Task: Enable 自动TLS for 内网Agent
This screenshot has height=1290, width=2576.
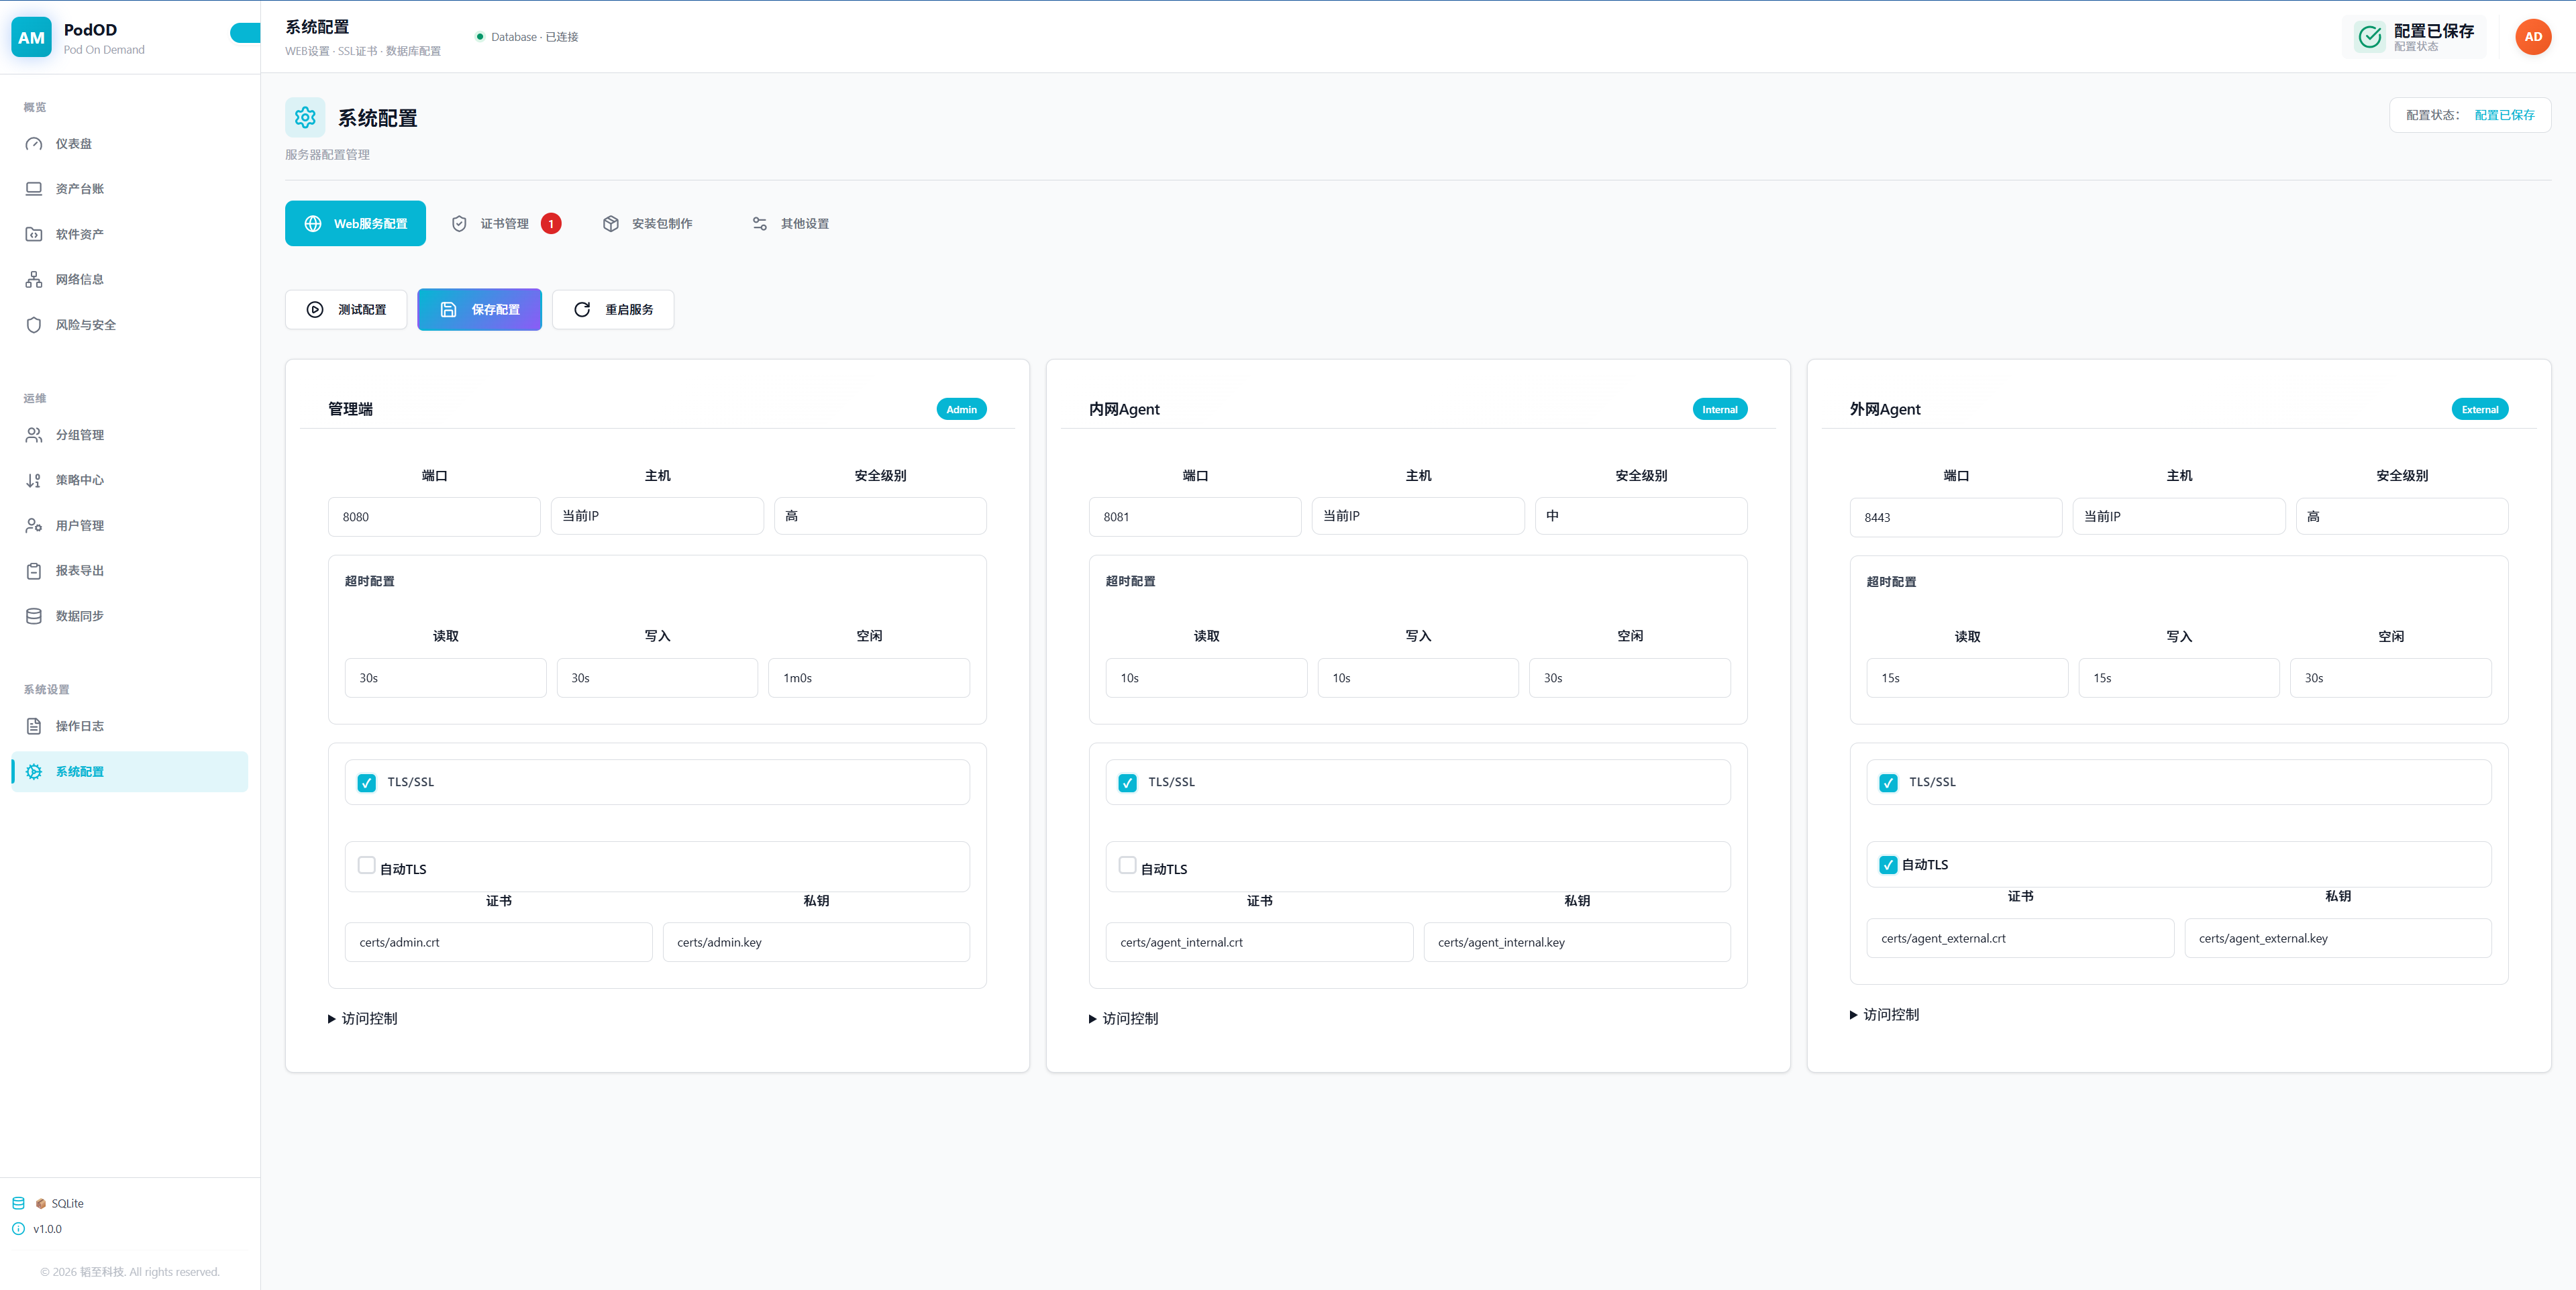Action: click(1127, 866)
